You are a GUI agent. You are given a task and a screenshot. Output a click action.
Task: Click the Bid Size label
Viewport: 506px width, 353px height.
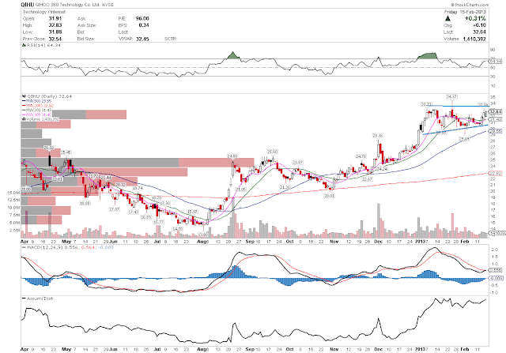coord(86,39)
